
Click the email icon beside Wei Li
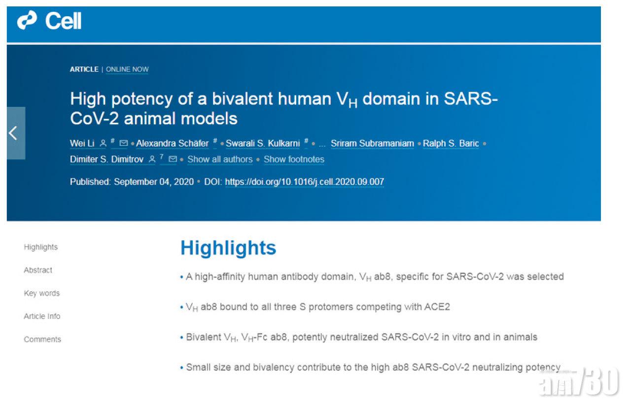124,144
